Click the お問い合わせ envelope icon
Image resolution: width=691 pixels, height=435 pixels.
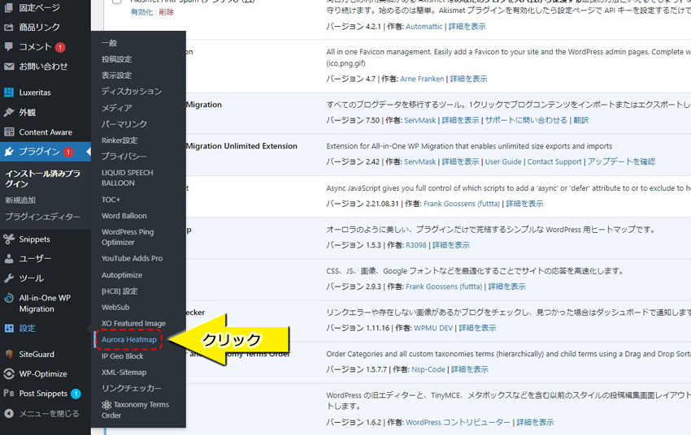(x=9, y=67)
